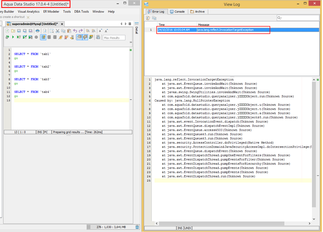This screenshot has width=323, height=232.
Task: Open the Tools menu
Action: pos(67,12)
